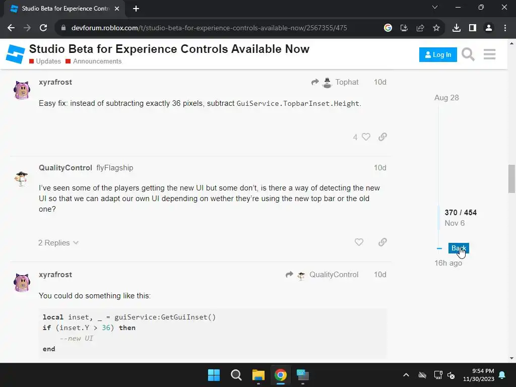
Task: Click the notification bell in taskbar
Action: (x=502, y=375)
